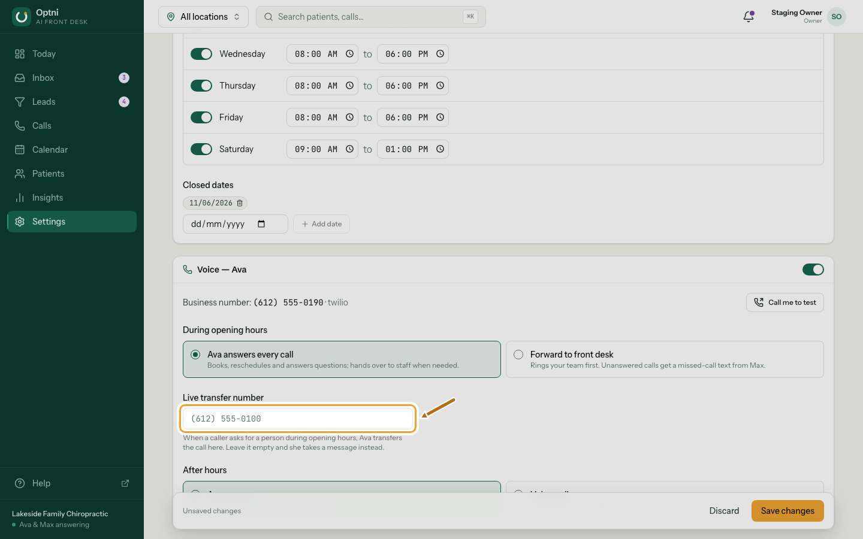Screen dimensions: 863x539
Task: Open the notifications bell
Action: (x=749, y=17)
